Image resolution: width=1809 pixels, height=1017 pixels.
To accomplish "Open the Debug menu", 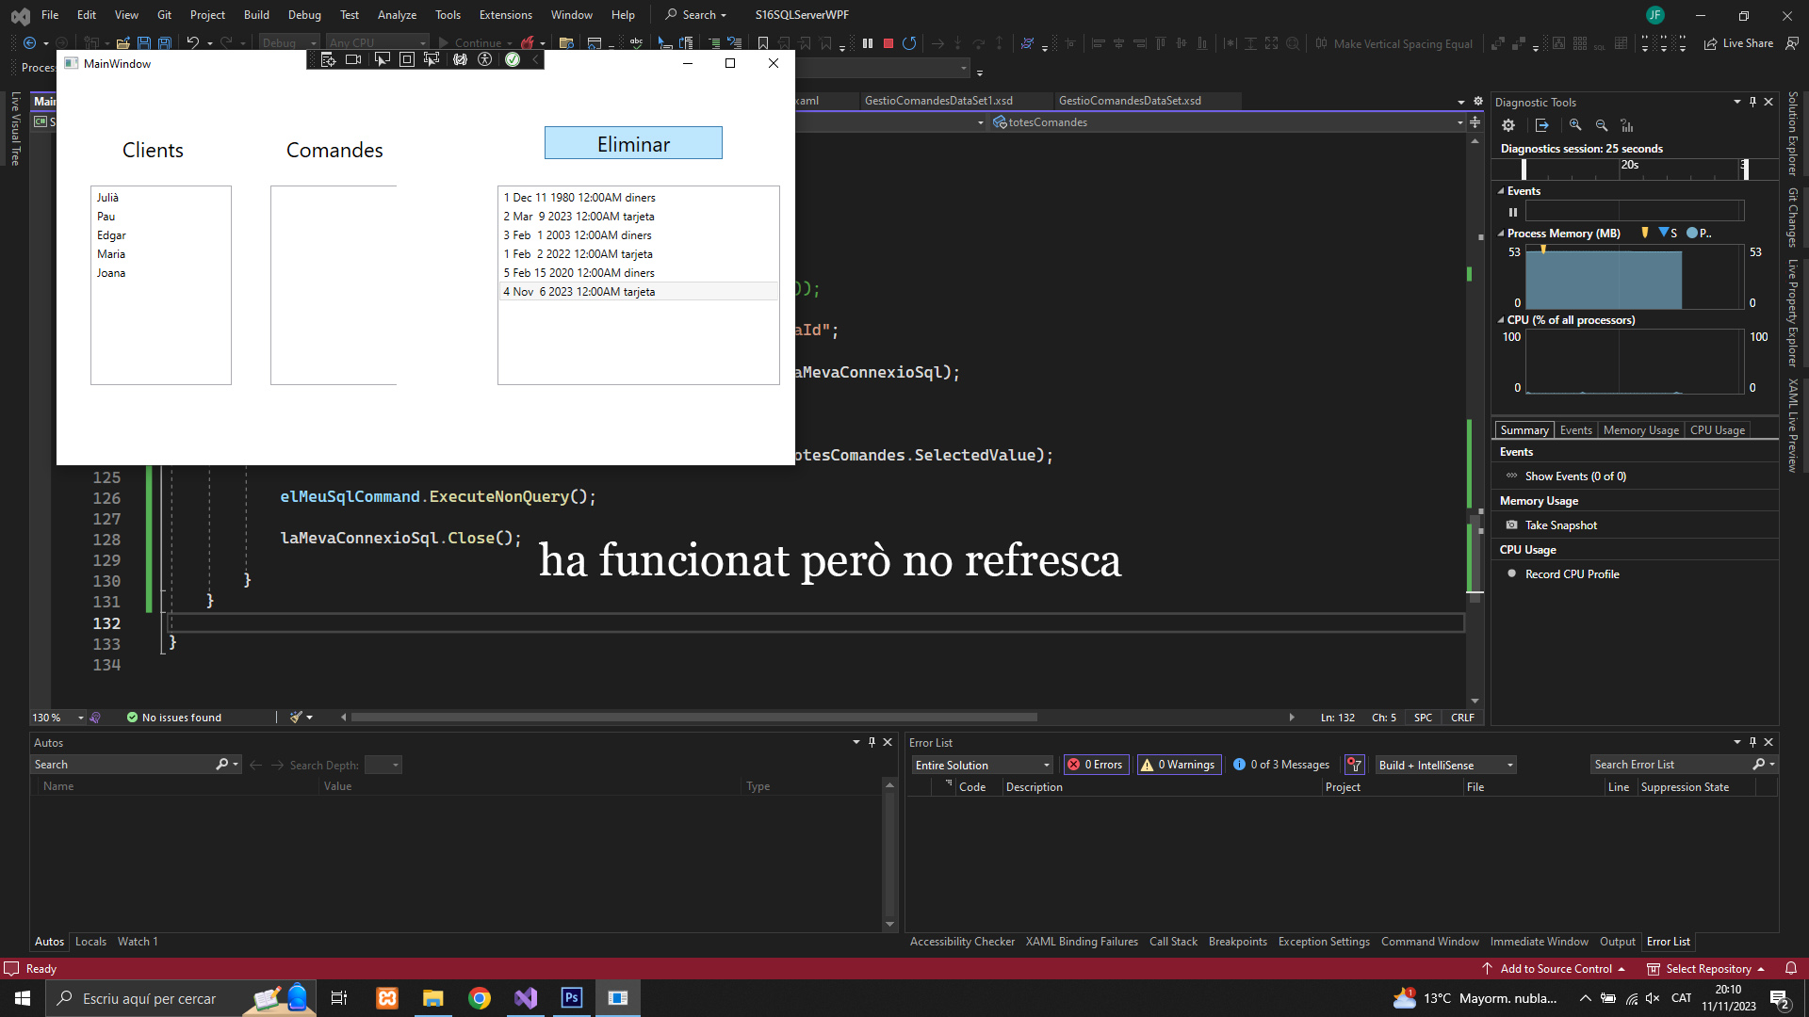I will point(303,15).
